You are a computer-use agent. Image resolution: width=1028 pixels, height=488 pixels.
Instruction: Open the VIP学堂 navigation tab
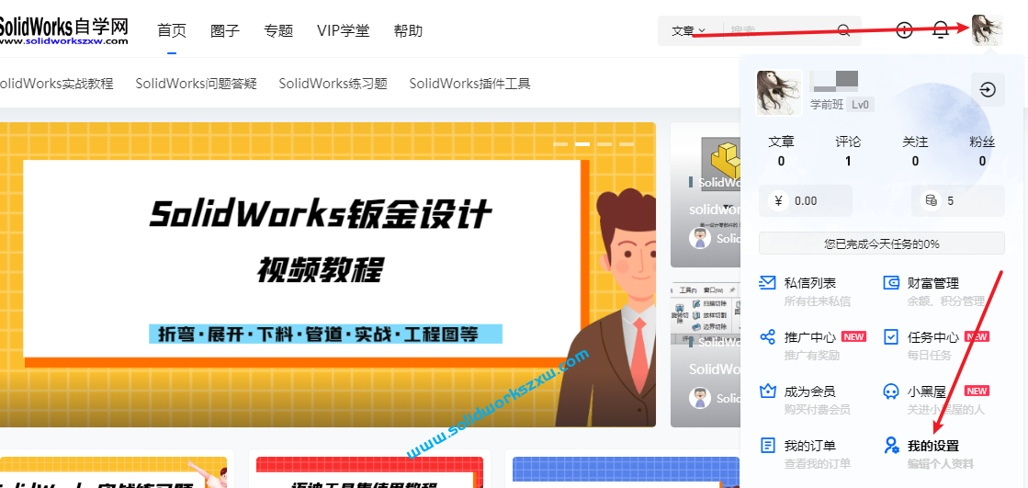pyautogui.click(x=343, y=30)
